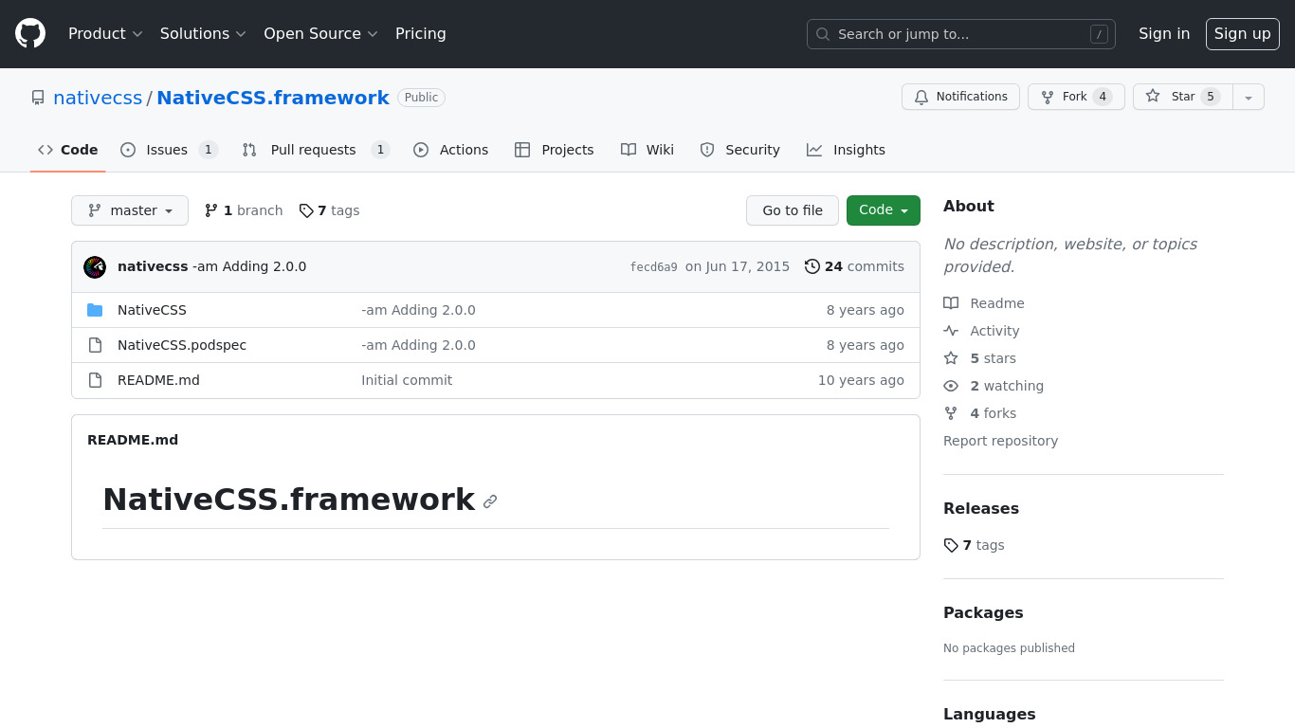Fork this repository

tap(1076, 97)
